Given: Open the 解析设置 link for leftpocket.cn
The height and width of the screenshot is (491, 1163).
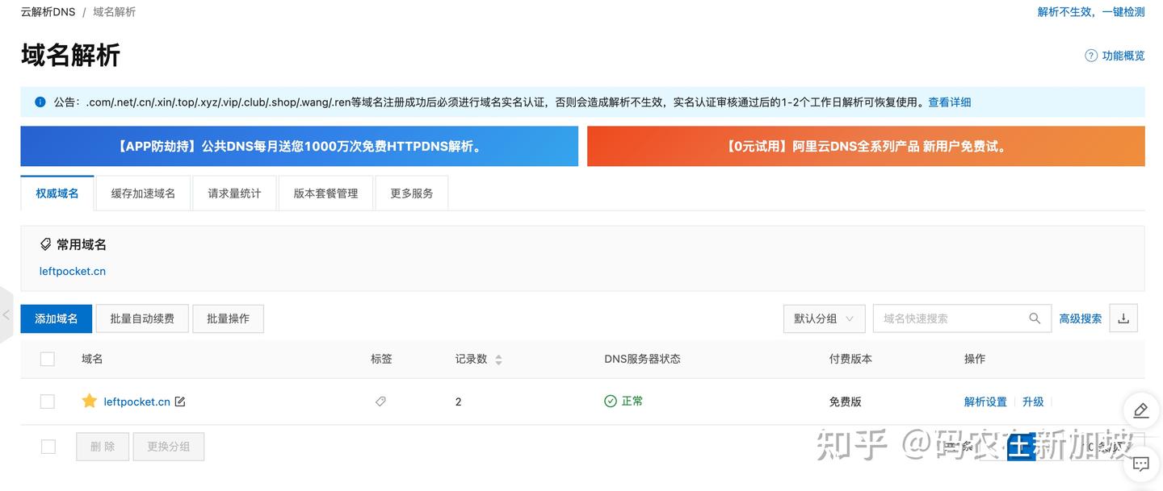Looking at the screenshot, I should pyautogui.click(x=985, y=402).
